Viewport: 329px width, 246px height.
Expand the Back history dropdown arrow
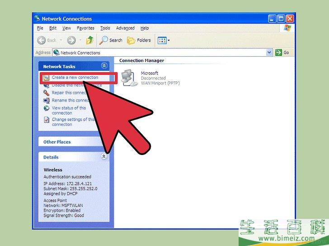pos(61,40)
